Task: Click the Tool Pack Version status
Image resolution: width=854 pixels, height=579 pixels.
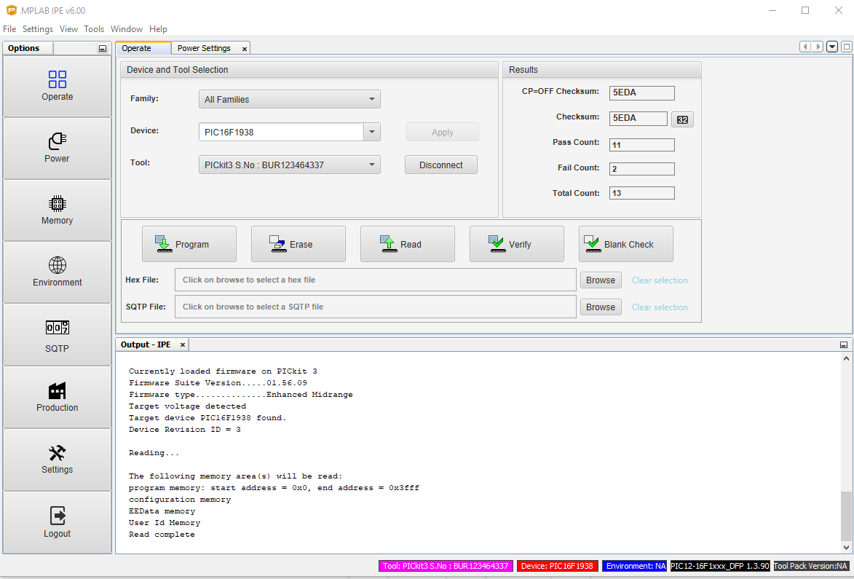Action: 811,566
